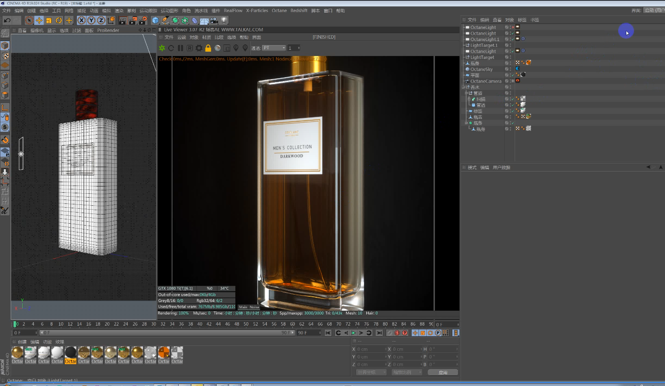Play the animation forward

click(353, 333)
